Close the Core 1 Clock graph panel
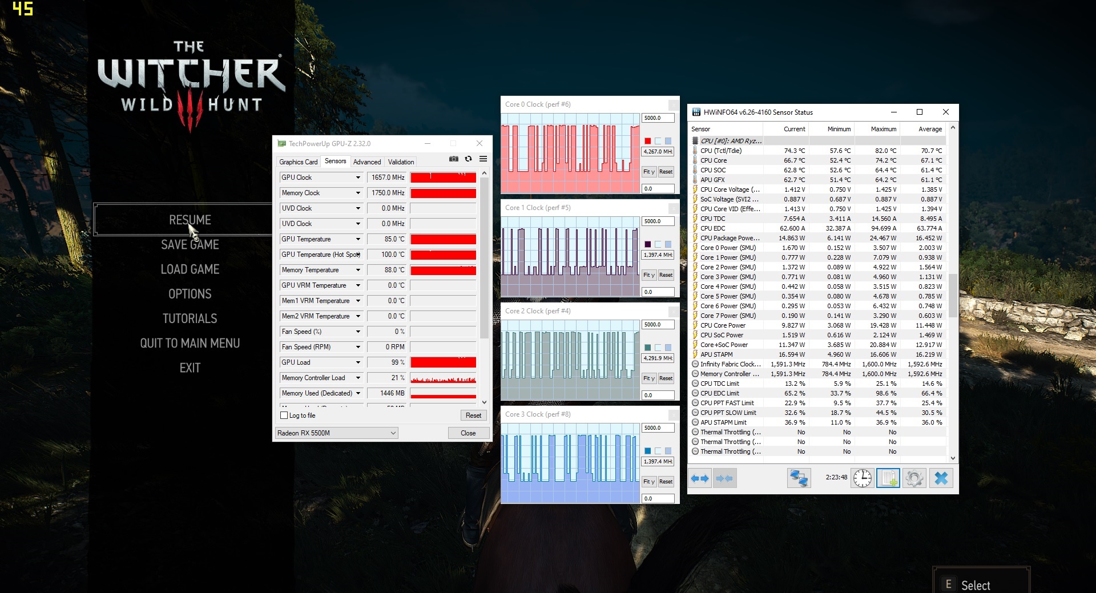The width and height of the screenshot is (1096, 593). pos(674,208)
